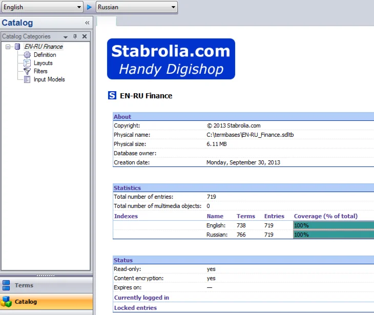
Task: Swap languages with the blue arrow icon
Action: click(89, 7)
